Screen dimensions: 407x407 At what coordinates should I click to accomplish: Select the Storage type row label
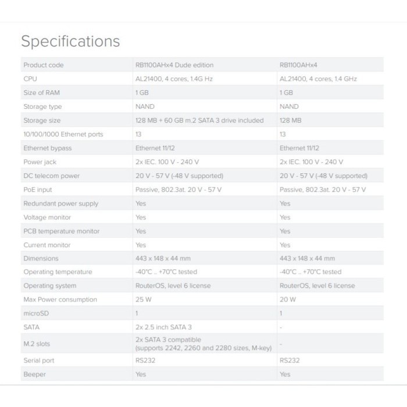tap(42, 106)
